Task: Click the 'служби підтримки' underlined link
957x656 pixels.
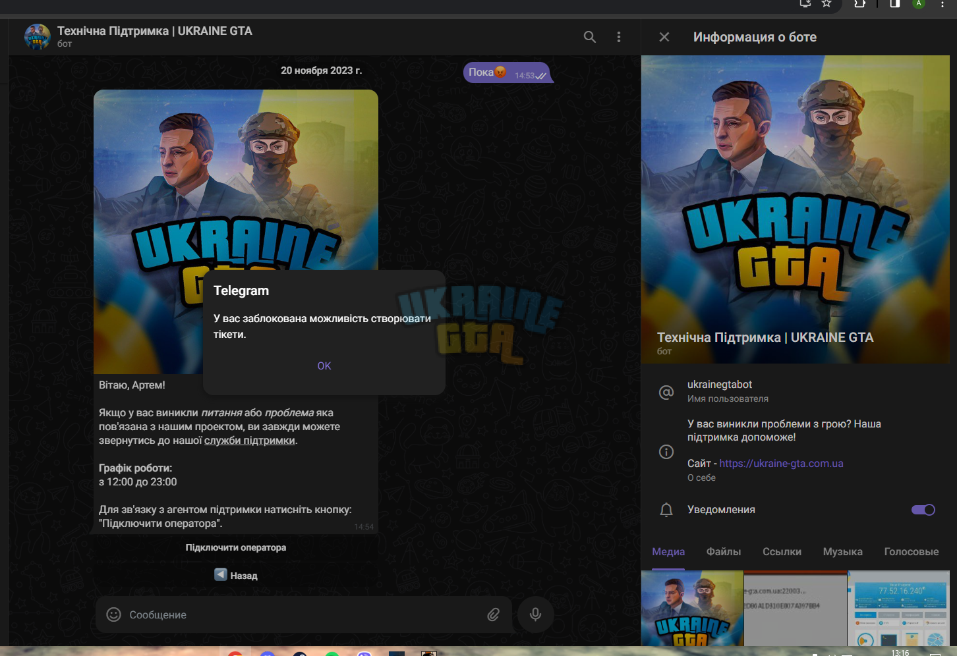Action: pos(250,441)
